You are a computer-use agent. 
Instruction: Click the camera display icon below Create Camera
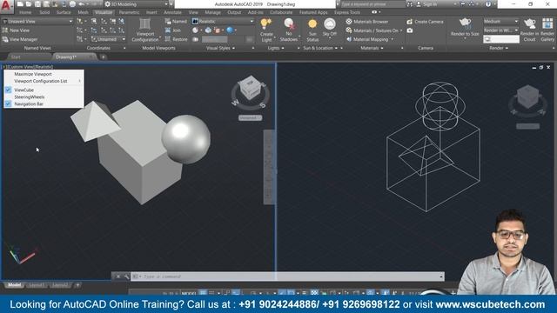tap(410, 30)
